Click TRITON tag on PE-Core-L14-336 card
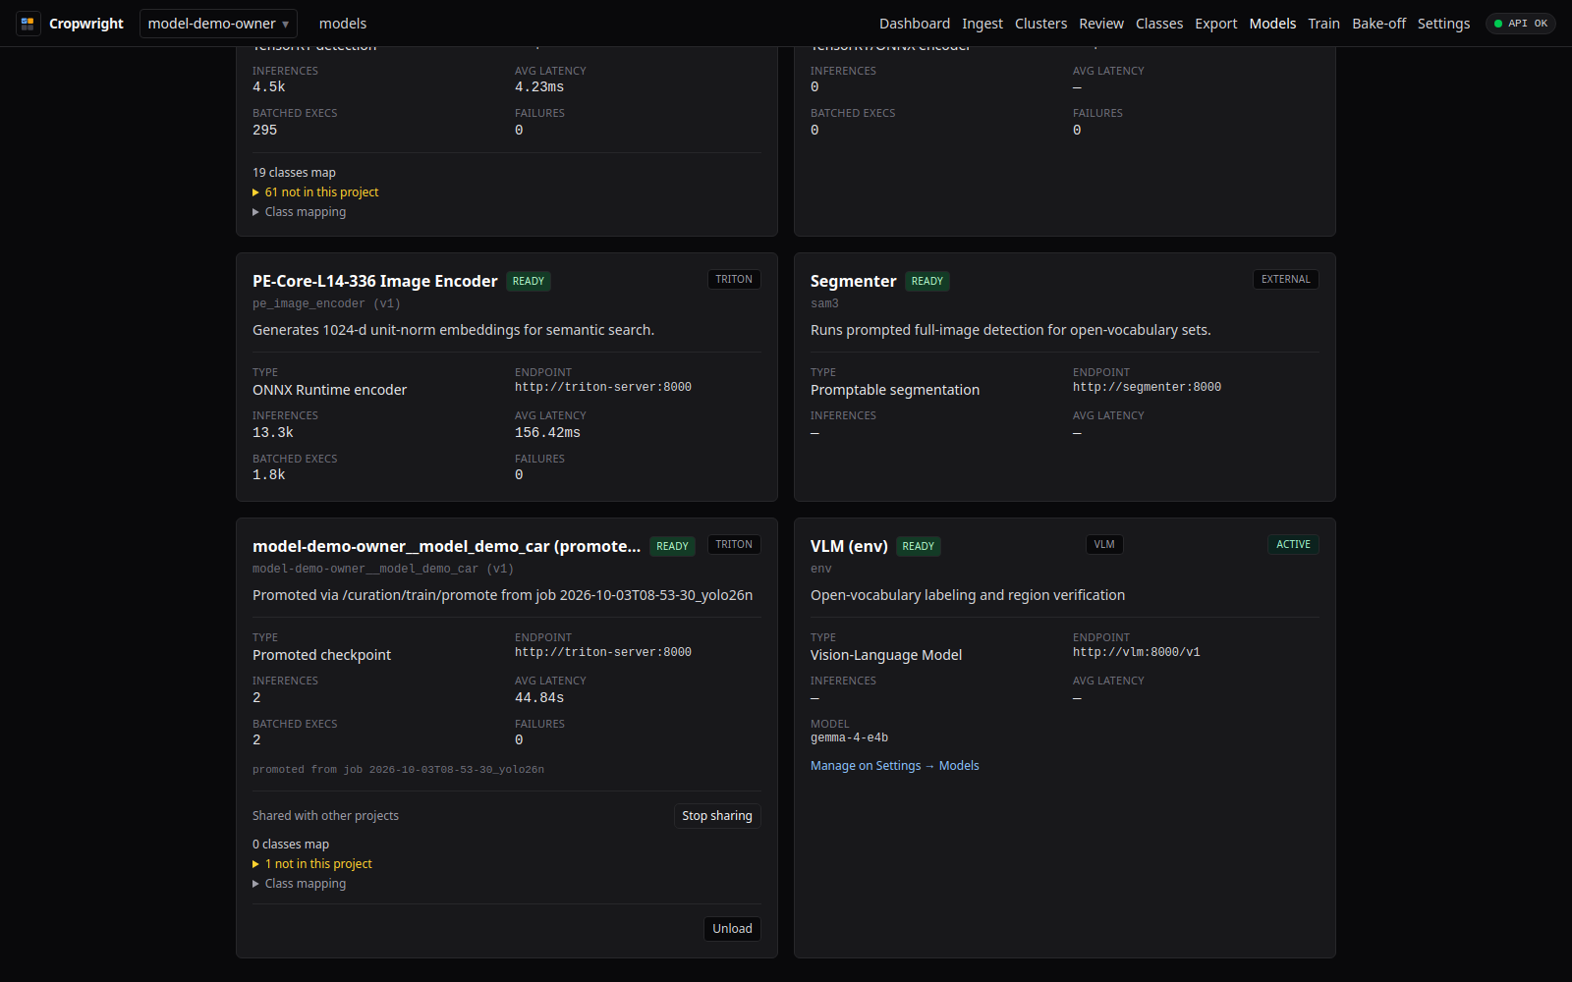The height and width of the screenshot is (982, 1572). tap(734, 280)
